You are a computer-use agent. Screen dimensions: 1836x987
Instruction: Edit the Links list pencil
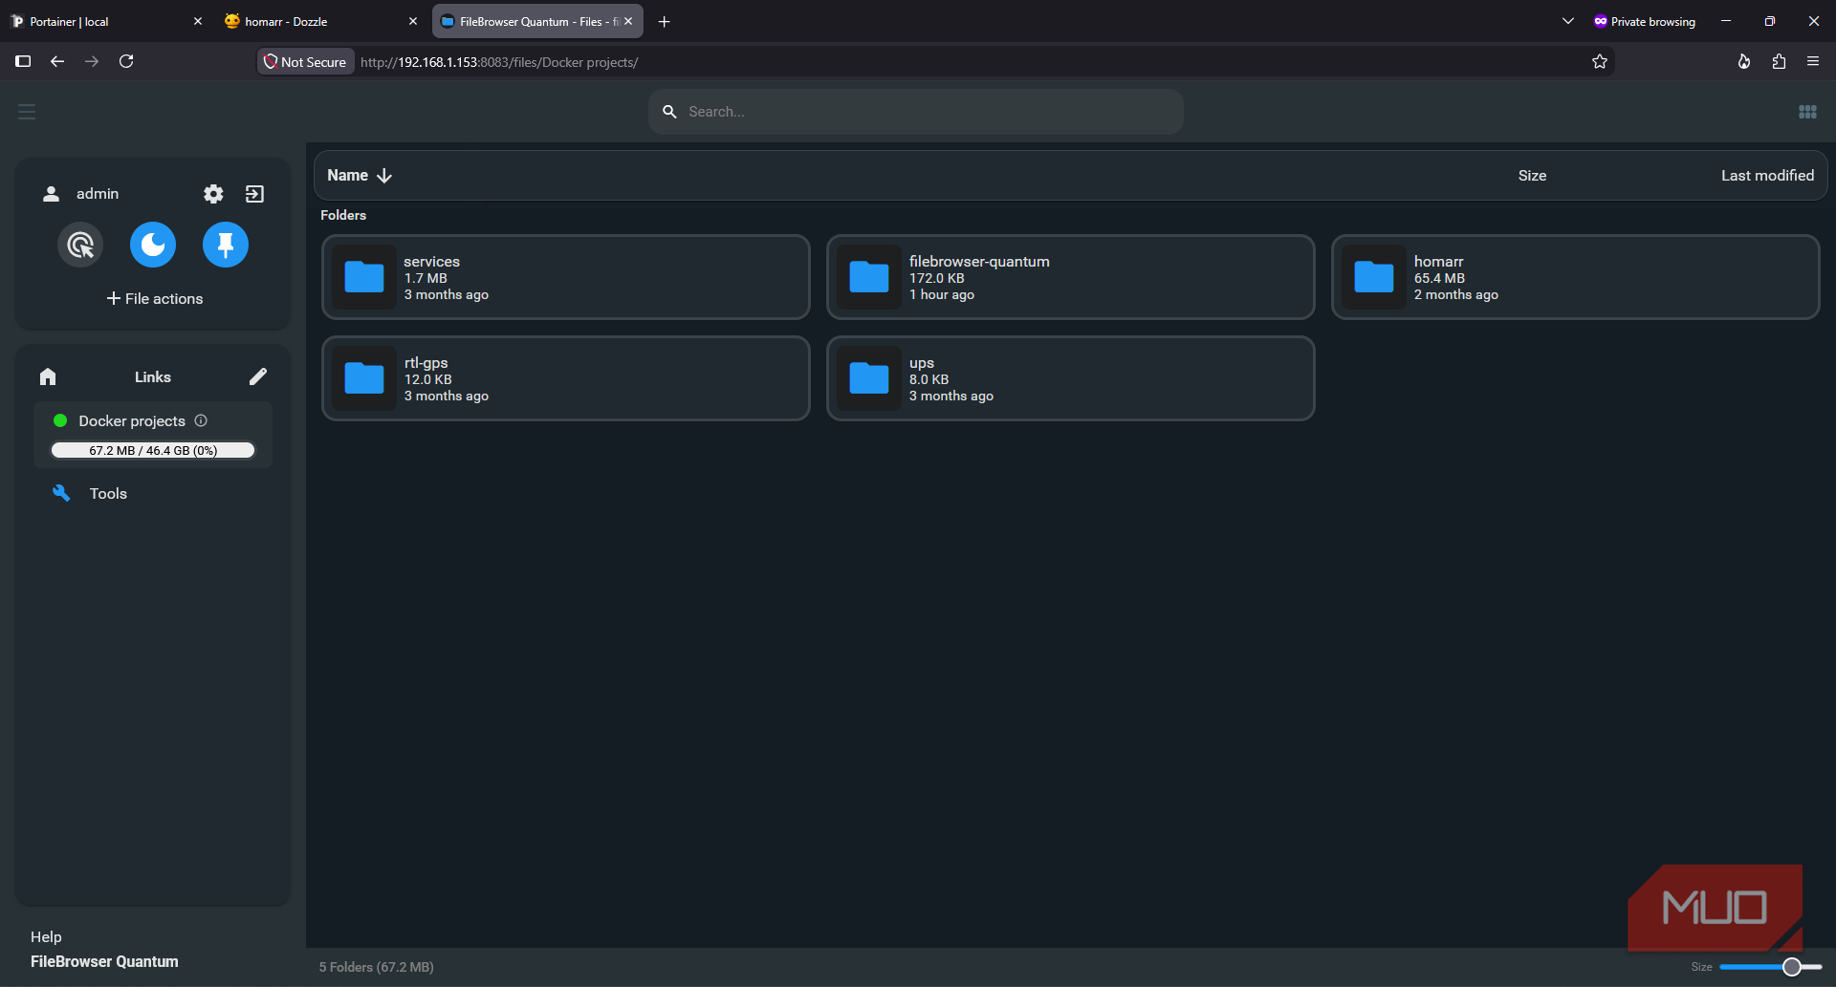258,376
